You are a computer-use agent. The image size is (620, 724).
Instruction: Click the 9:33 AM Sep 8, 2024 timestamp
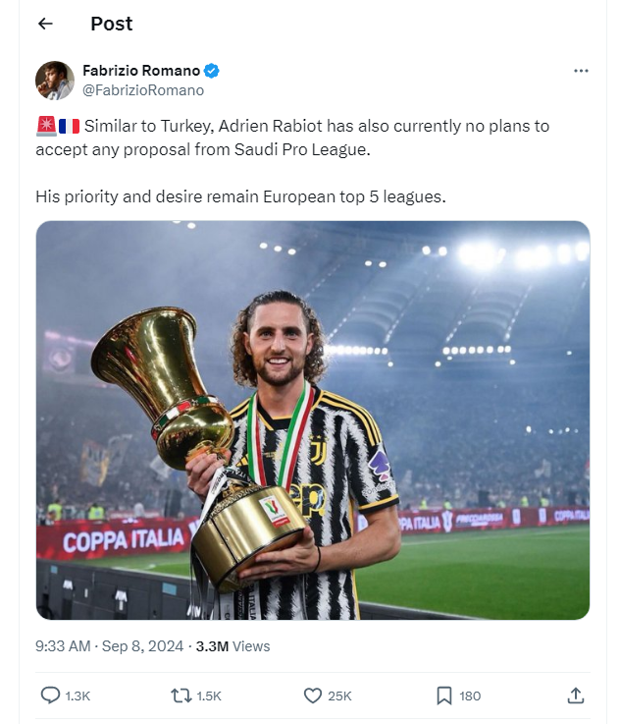[x=111, y=646]
